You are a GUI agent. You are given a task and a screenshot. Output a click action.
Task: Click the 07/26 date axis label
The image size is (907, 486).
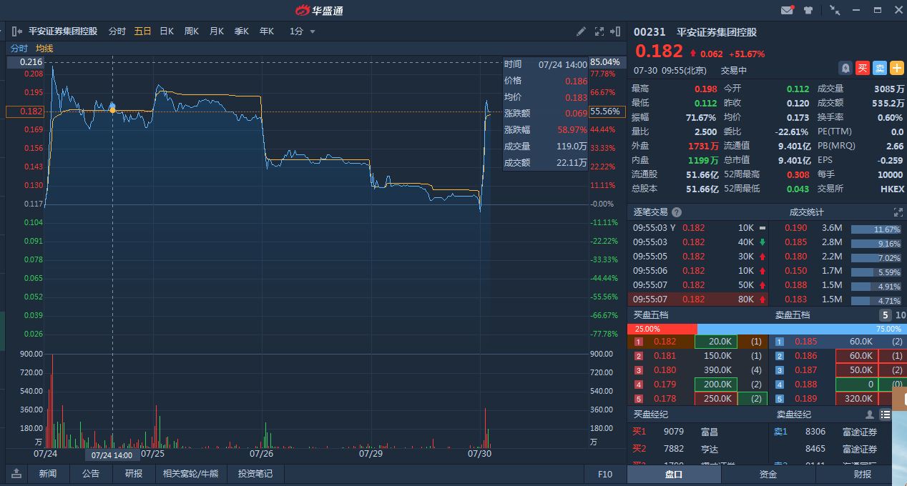261,454
